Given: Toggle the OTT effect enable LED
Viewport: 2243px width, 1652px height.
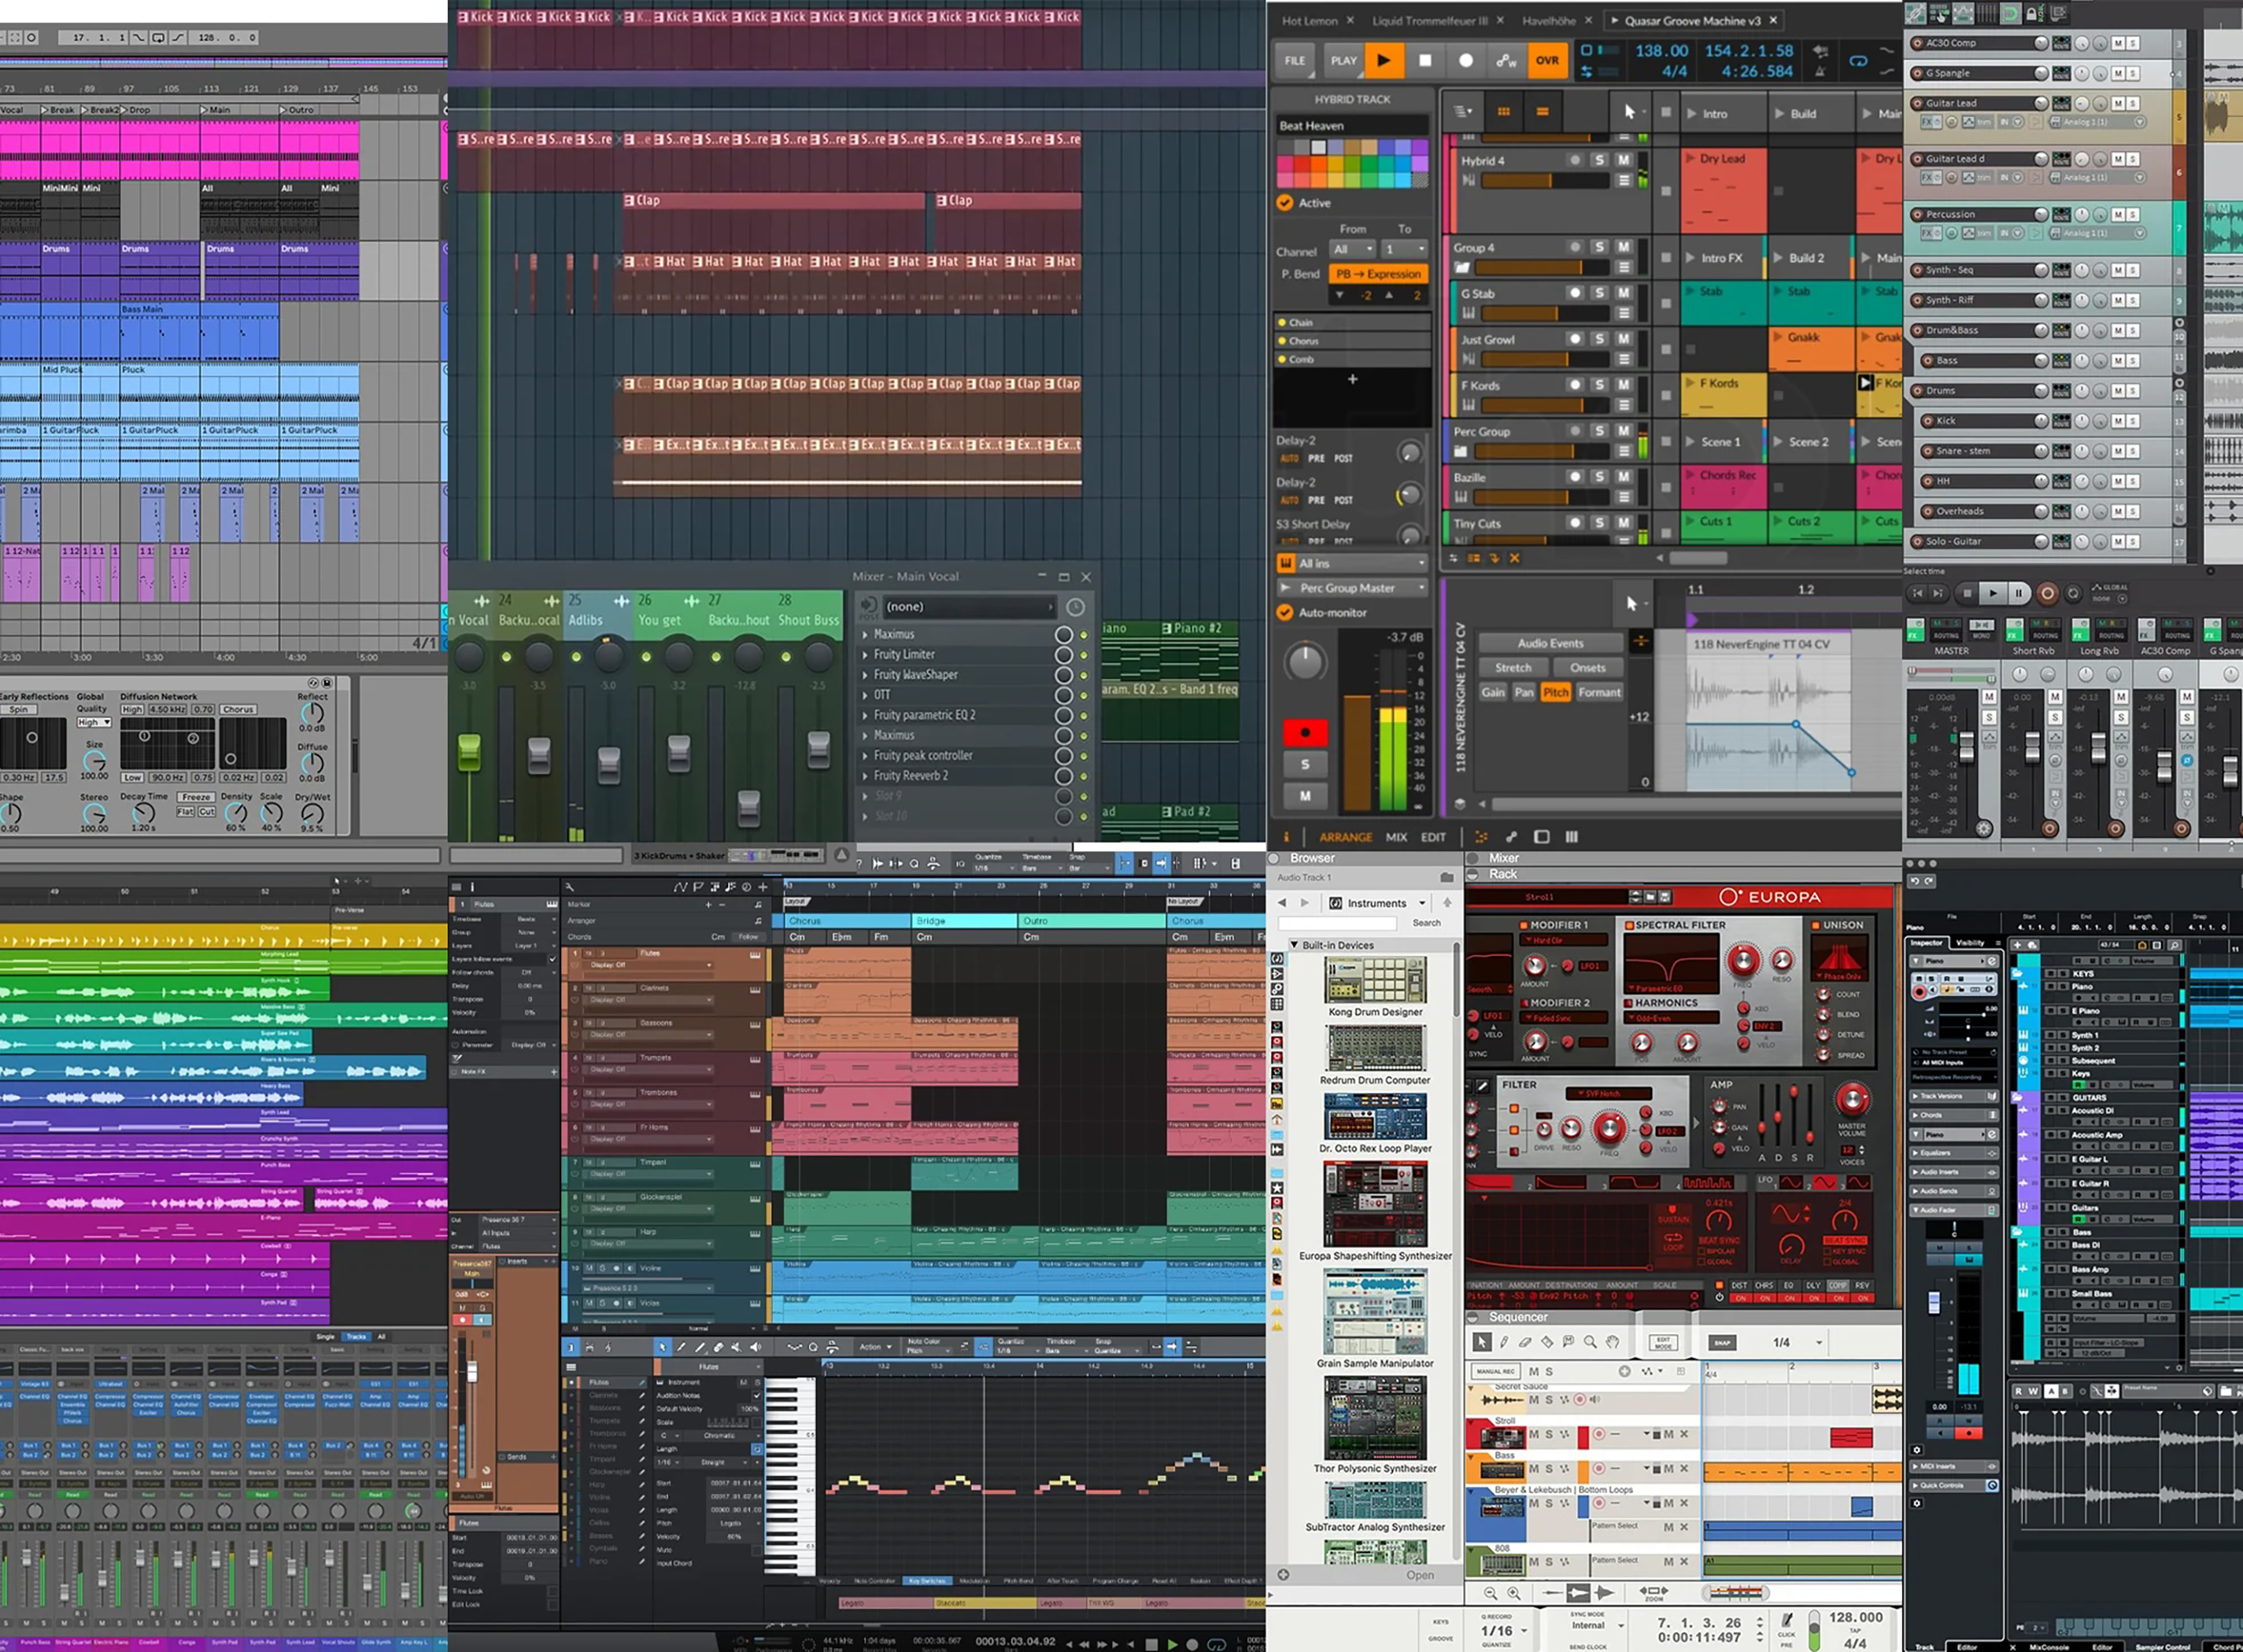Looking at the screenshot, I should [1084, 695].
